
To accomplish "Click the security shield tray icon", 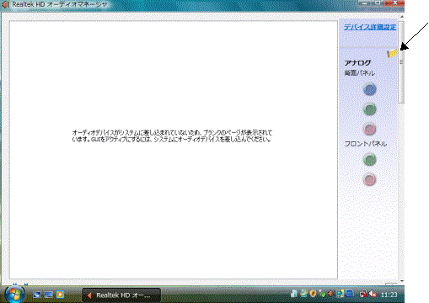I will [313, 294].
